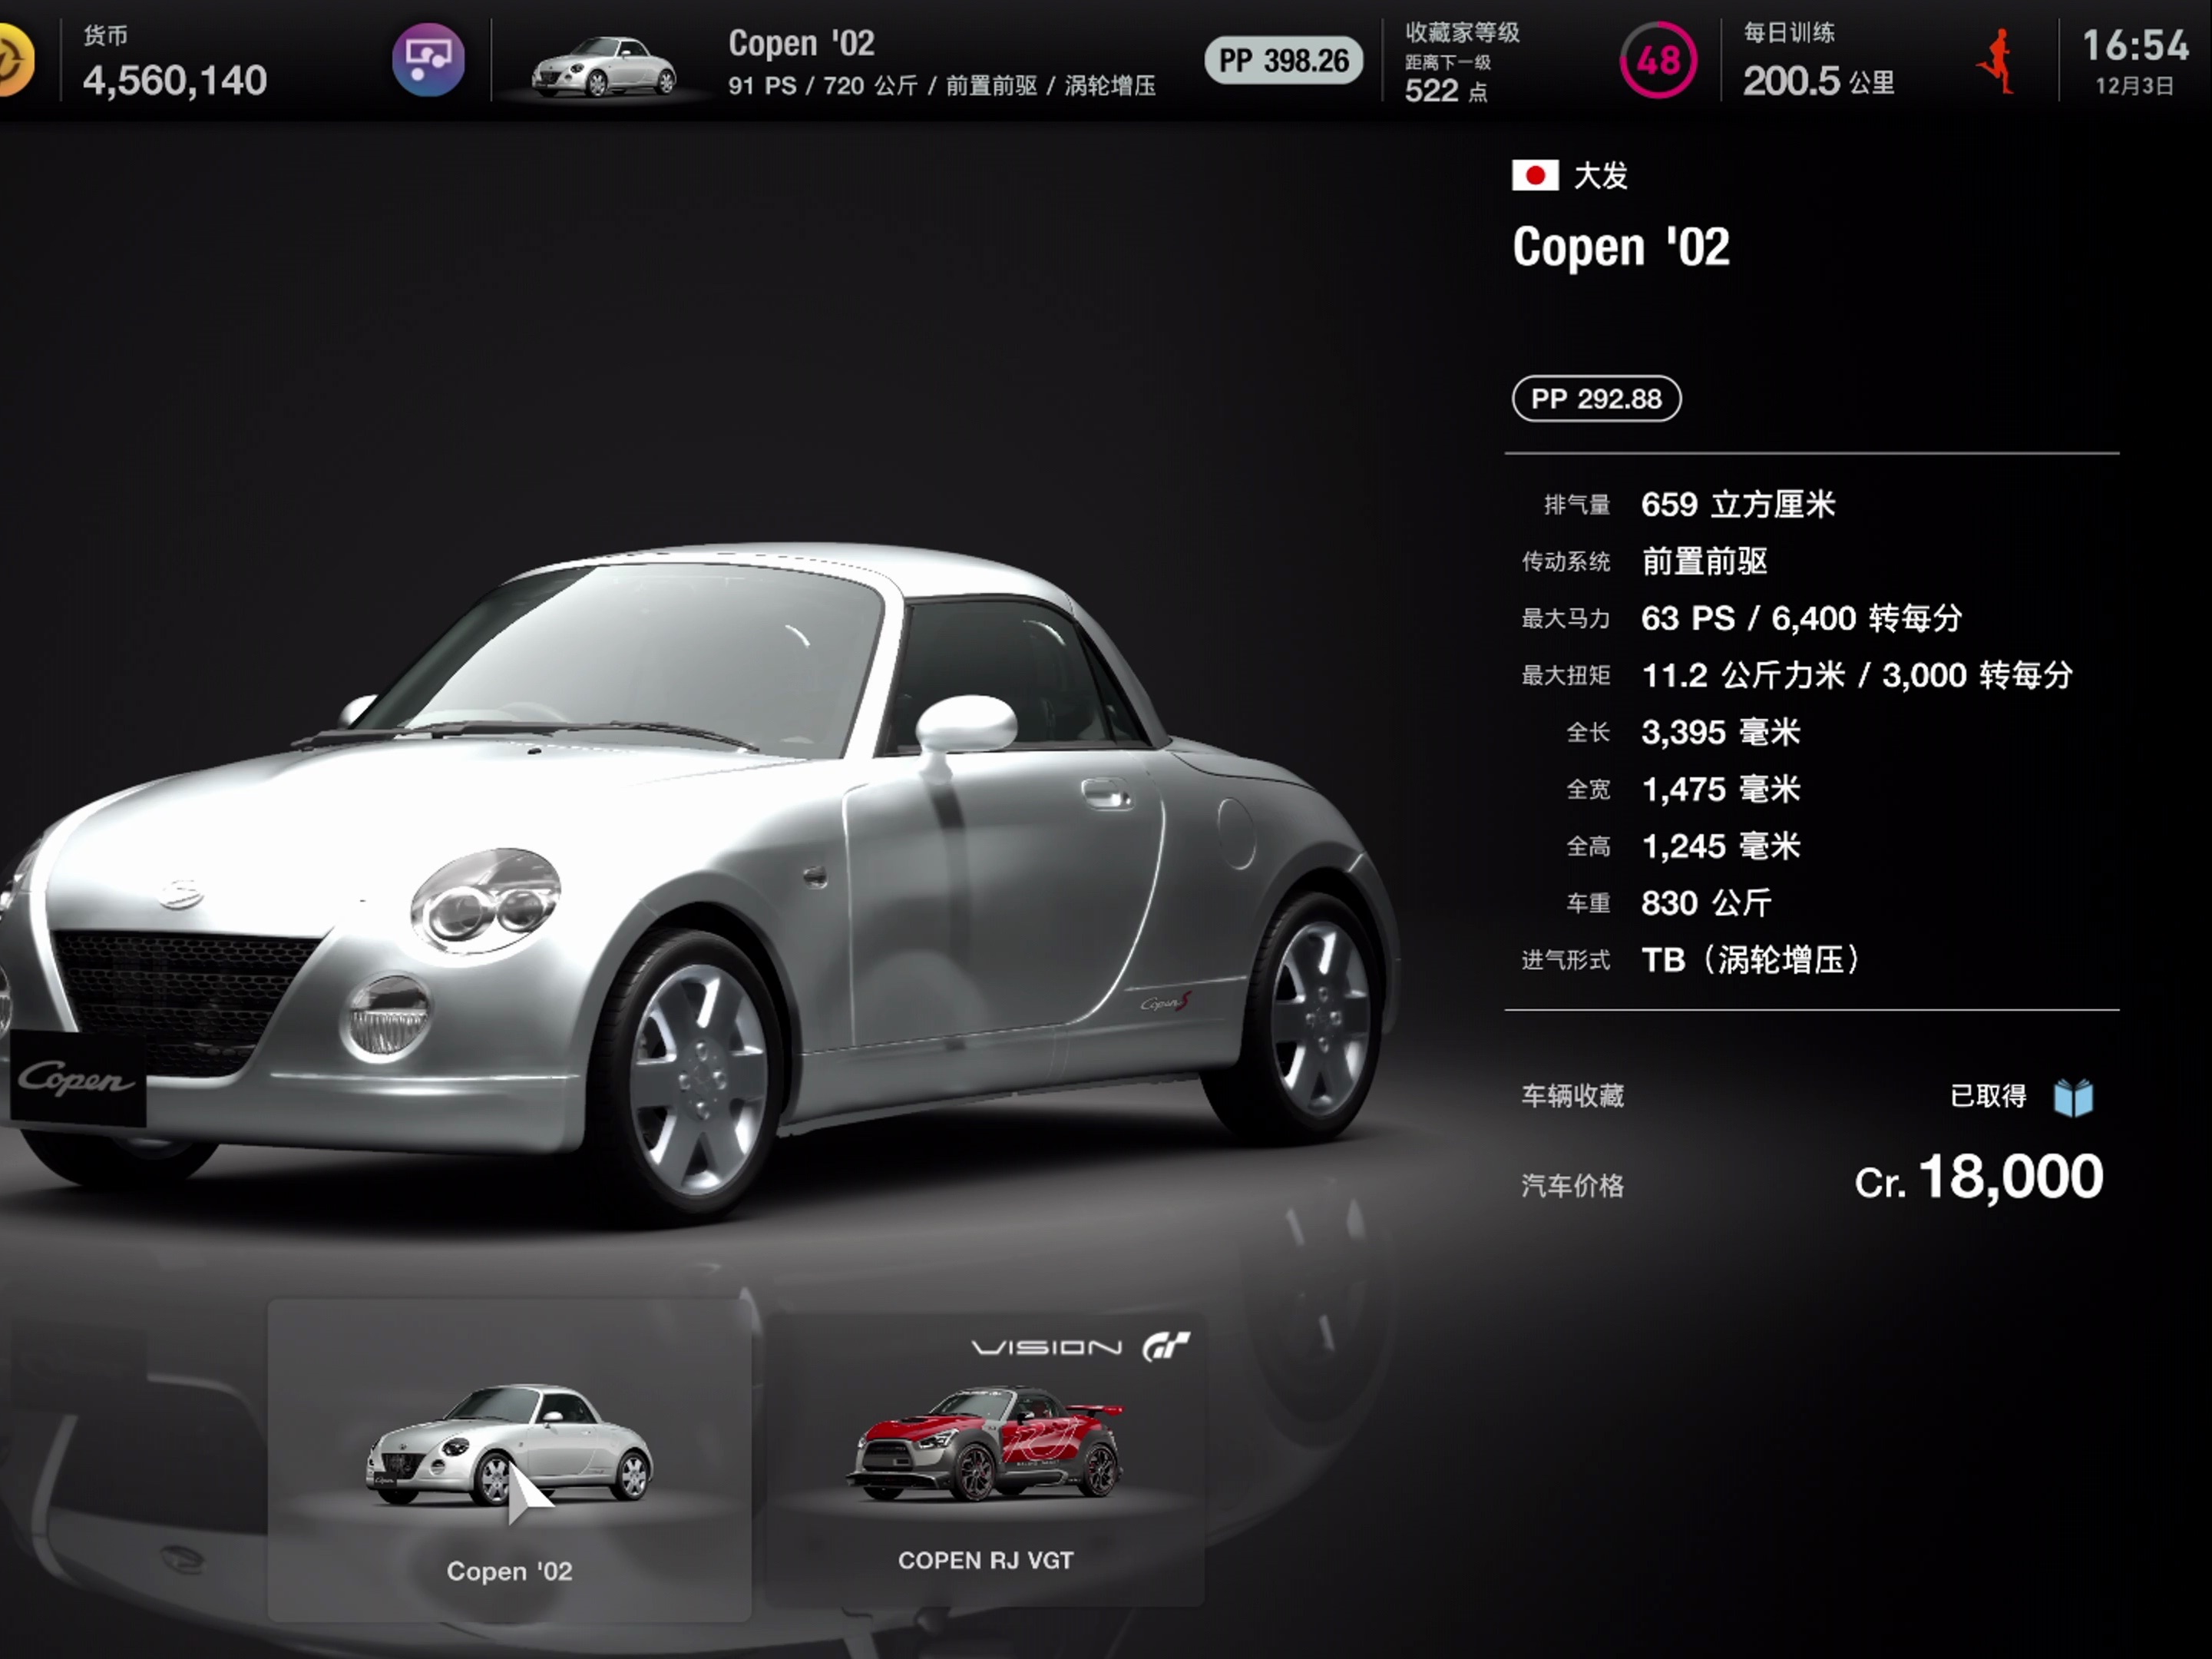Image resolution: width=2212 pixels, height=1659 pixels.
Task: Click the Cr. 18,000 price
Action: pos(1979,1177)
